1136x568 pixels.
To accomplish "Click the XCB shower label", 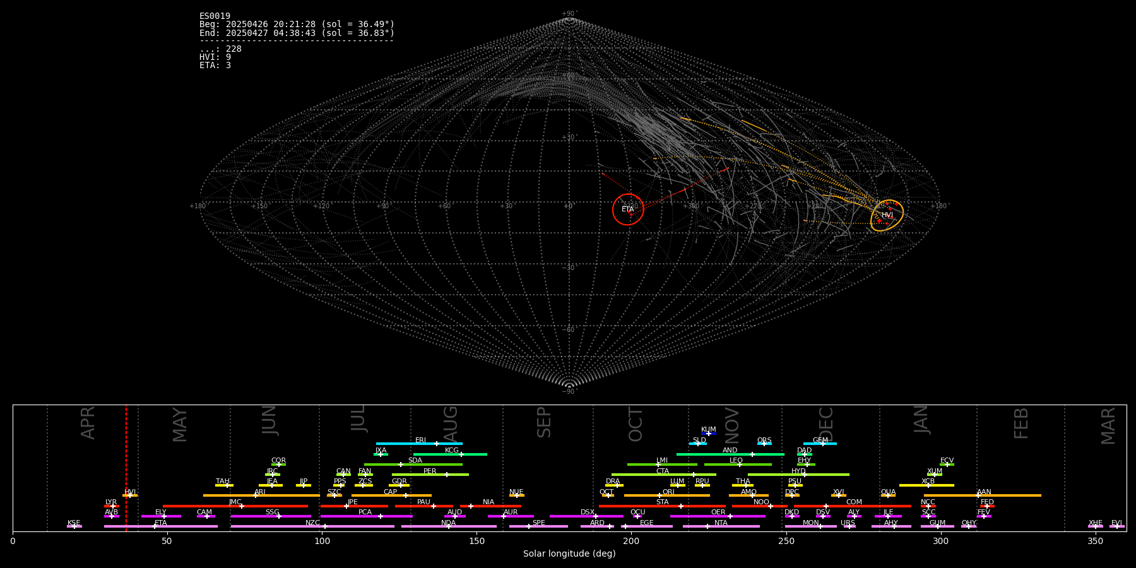I will 928,482.
